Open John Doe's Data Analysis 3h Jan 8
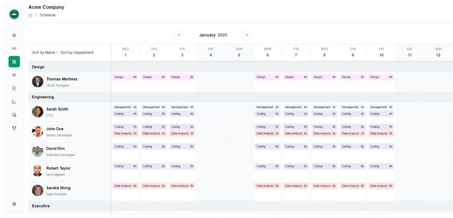The image size is (453, 218). (325, 134)
